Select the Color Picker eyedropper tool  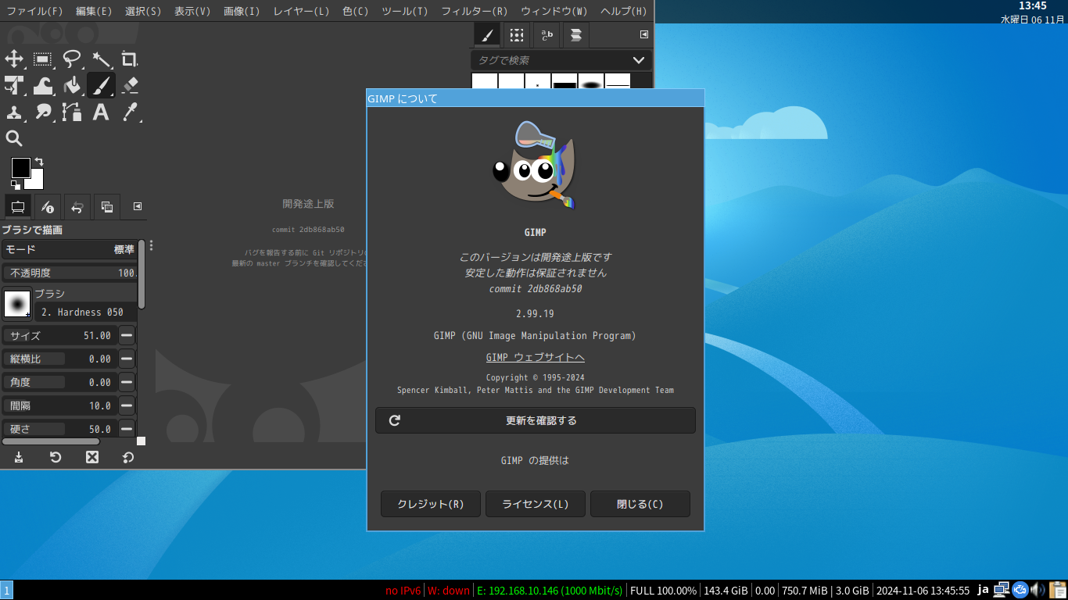coord(130,112)
